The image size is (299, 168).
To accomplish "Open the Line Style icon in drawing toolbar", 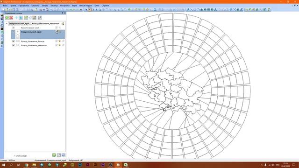I will pos(235,9).
